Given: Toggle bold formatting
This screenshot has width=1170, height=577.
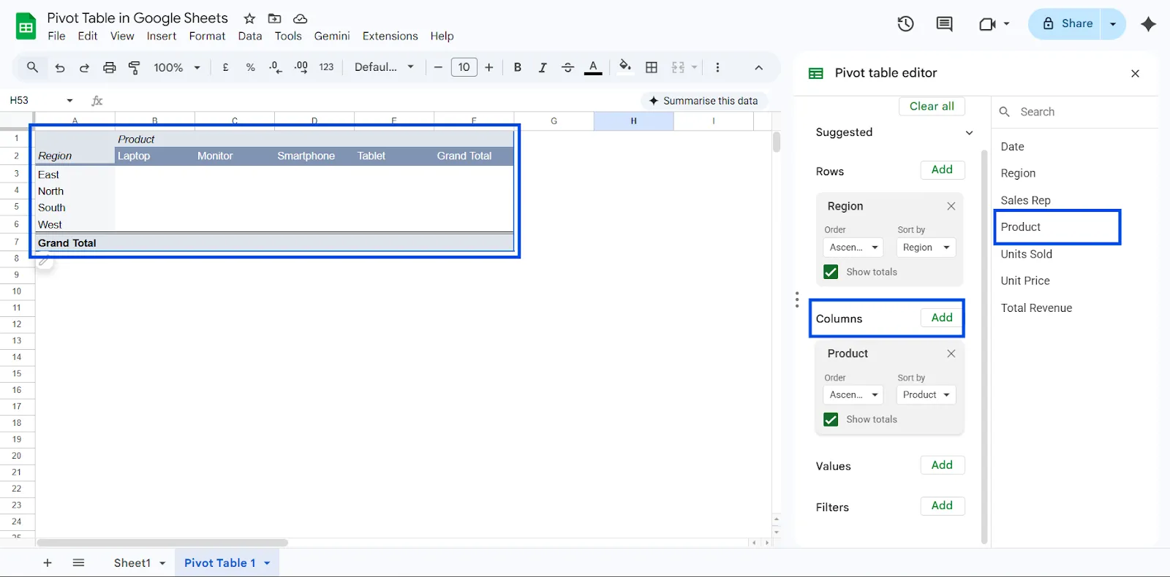Looking at the screenshot, I should 518,67.
